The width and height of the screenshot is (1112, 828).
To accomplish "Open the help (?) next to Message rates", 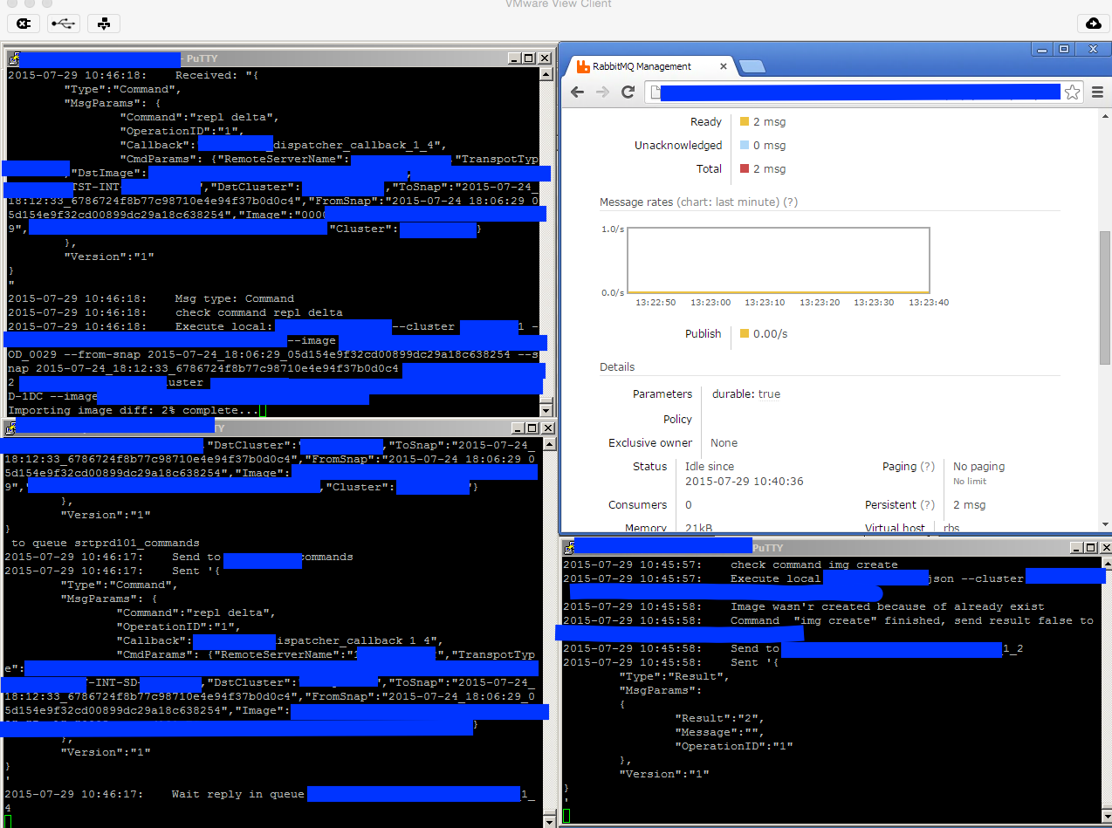I will (790, 202).
